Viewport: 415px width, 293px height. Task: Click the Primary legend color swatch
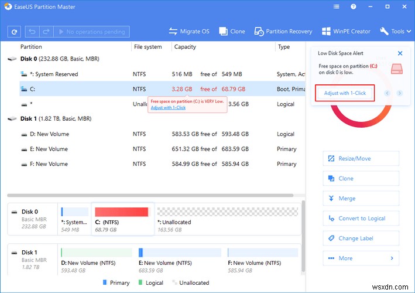click(105, 282)
